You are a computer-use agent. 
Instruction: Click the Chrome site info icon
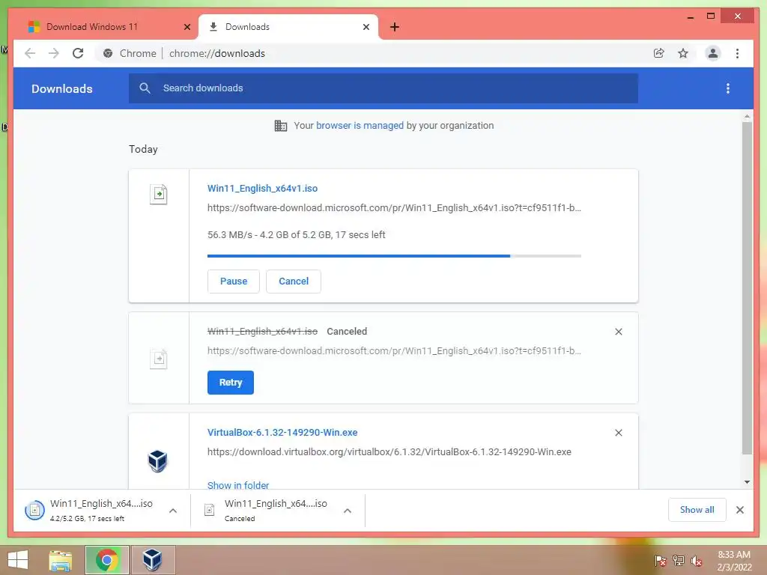[108, 53]
